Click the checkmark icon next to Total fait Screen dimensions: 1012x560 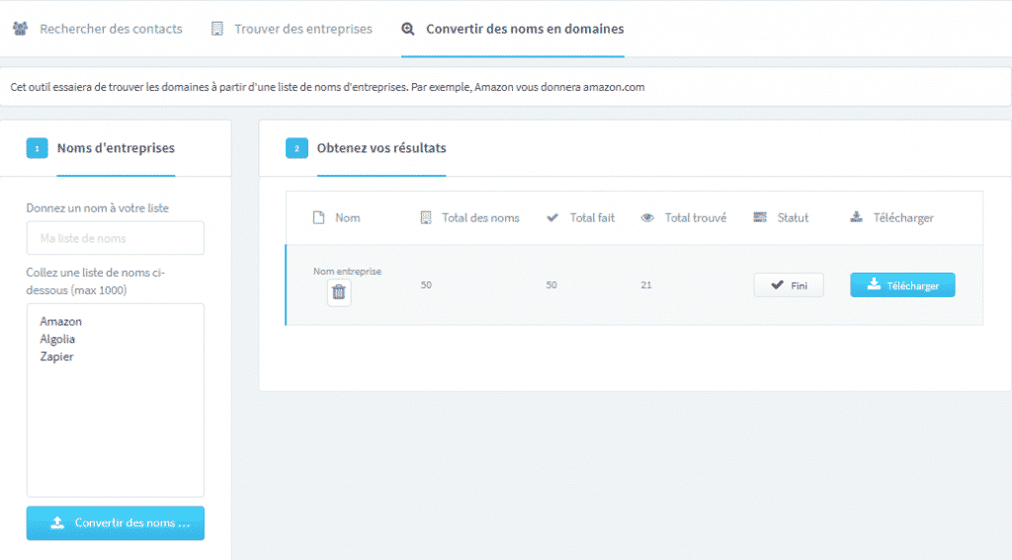[552, 217]
